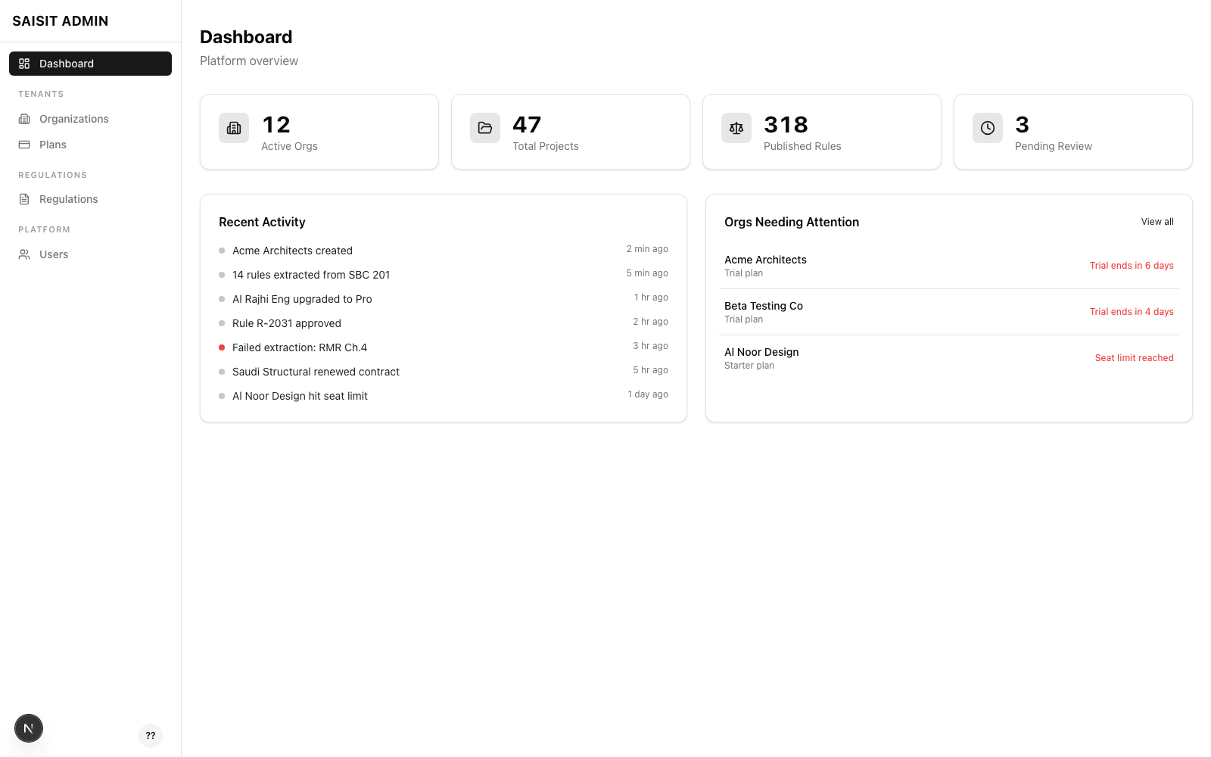Click the Users people icon in sidebar

[24, 254]
